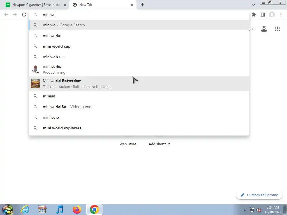Image resolution: width=287 pixels, height=215 pixels.
Task: Click the magnifier icon beside miniworx
Action: (x=35, y=117)
